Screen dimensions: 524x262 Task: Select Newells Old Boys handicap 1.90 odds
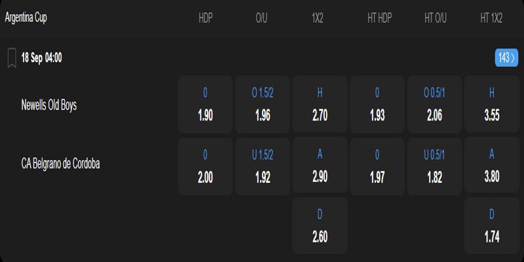(x=206, y=105)
